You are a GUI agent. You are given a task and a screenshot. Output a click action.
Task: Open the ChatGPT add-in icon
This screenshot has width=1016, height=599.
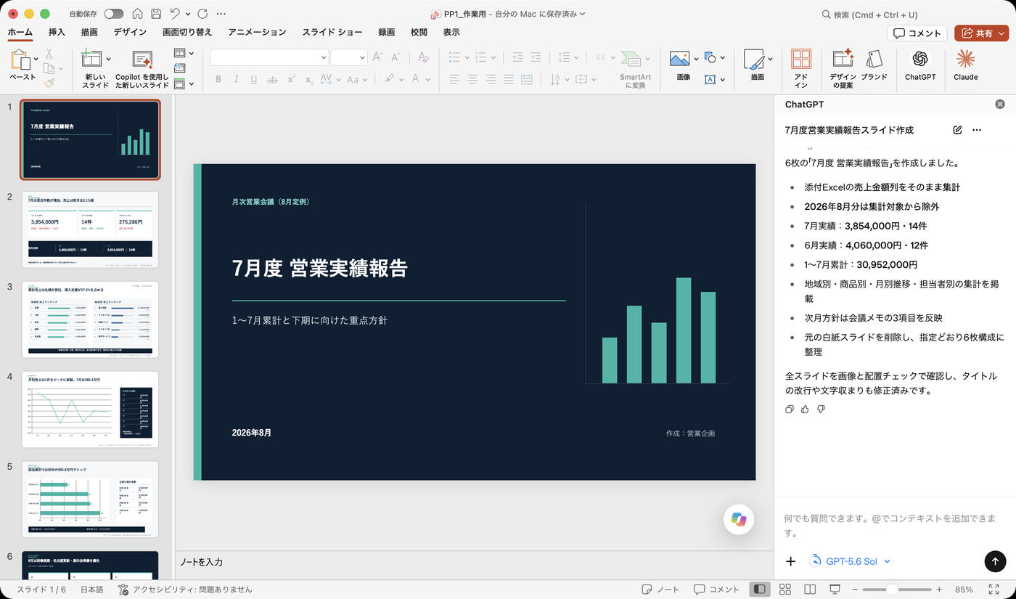click(920, 64)
